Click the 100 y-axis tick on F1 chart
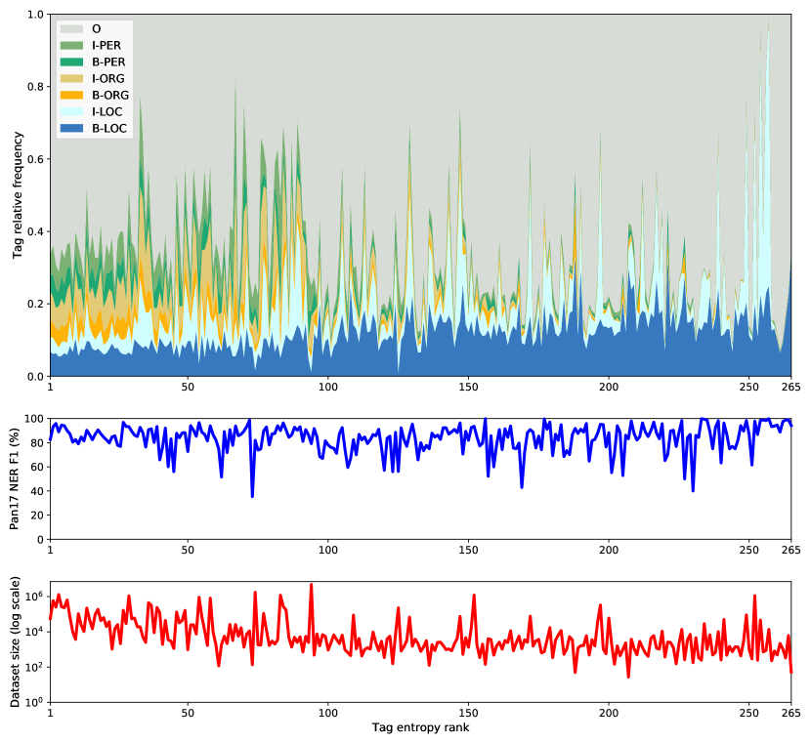Viewport: 811px width, 743px height. 35,419
